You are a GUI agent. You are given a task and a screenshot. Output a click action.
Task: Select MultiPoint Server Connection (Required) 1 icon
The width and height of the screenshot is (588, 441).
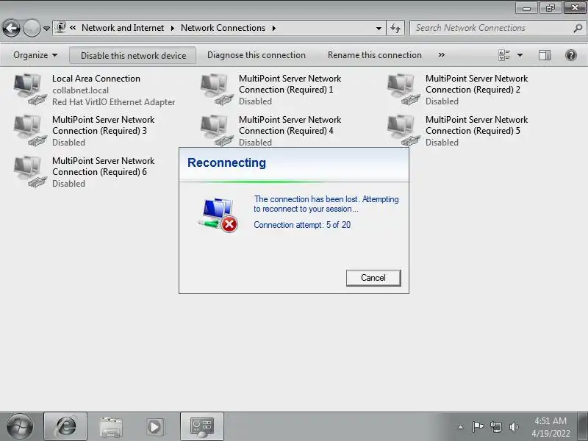[x=217, y=89]
